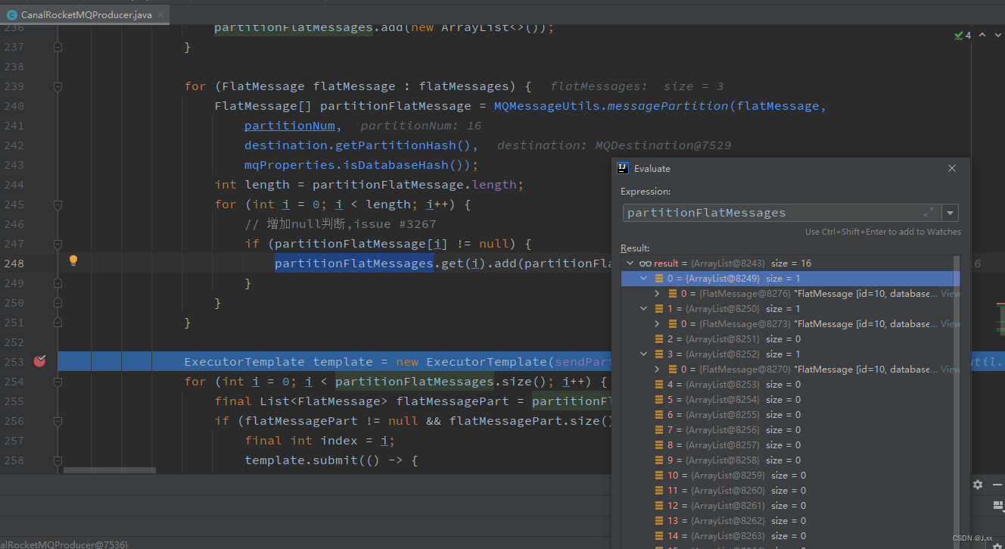The height and width of the screenshot is (549, 1005).
Task: Select the row 6 = {ArrayList@8255}
Action: 786,414
